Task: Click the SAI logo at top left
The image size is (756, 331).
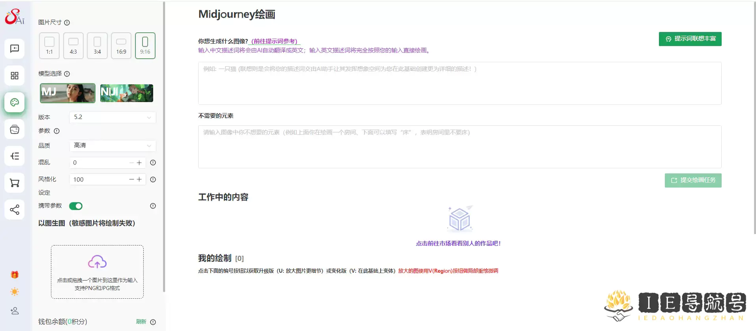Action: [15, 17]
